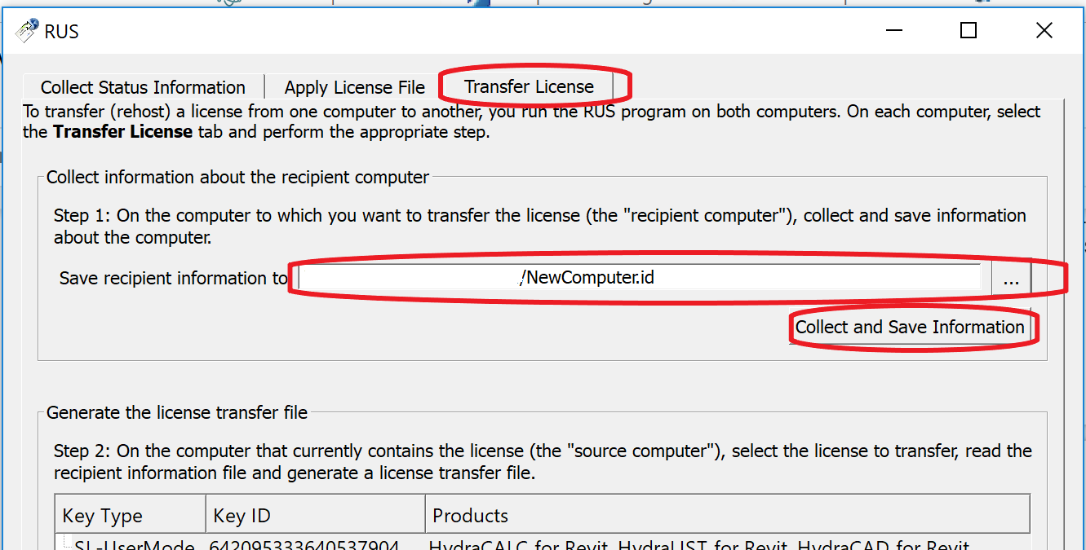Select the Transfer License tab
Screen dimensions: 1086x550
click(529, 86)
